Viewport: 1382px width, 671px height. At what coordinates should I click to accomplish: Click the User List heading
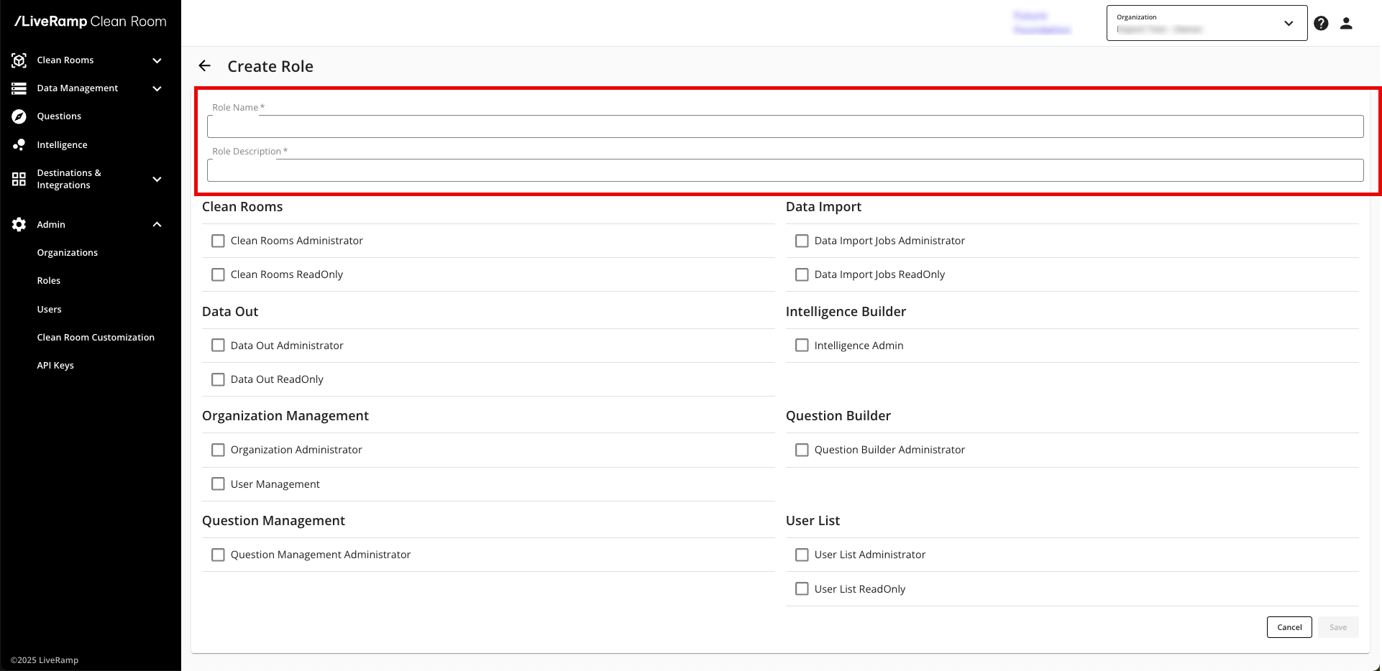click(x=813, y=521)
